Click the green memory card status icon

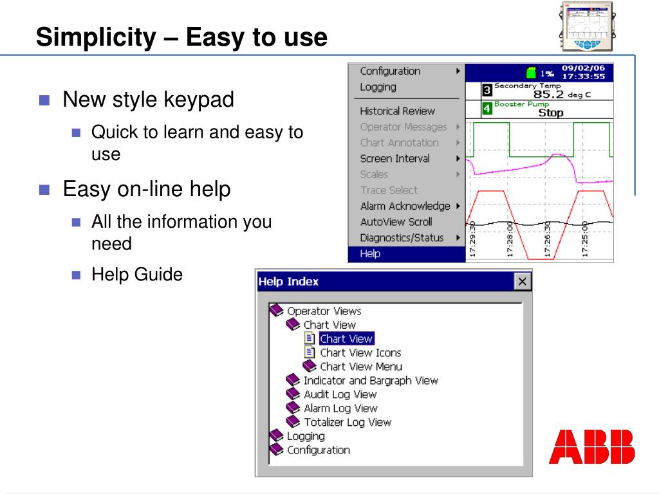531,72
